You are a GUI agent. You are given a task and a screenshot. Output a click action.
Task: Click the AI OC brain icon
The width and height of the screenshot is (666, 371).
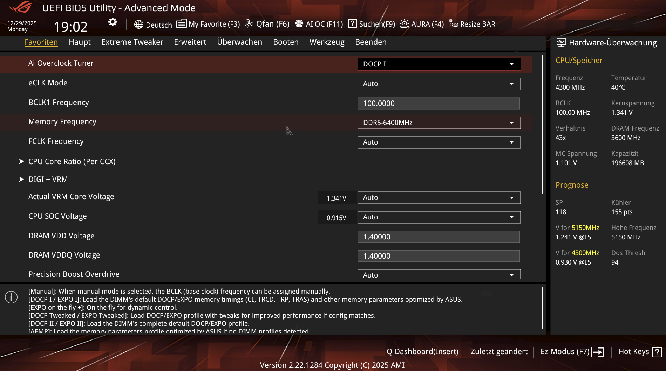(299, 24)
